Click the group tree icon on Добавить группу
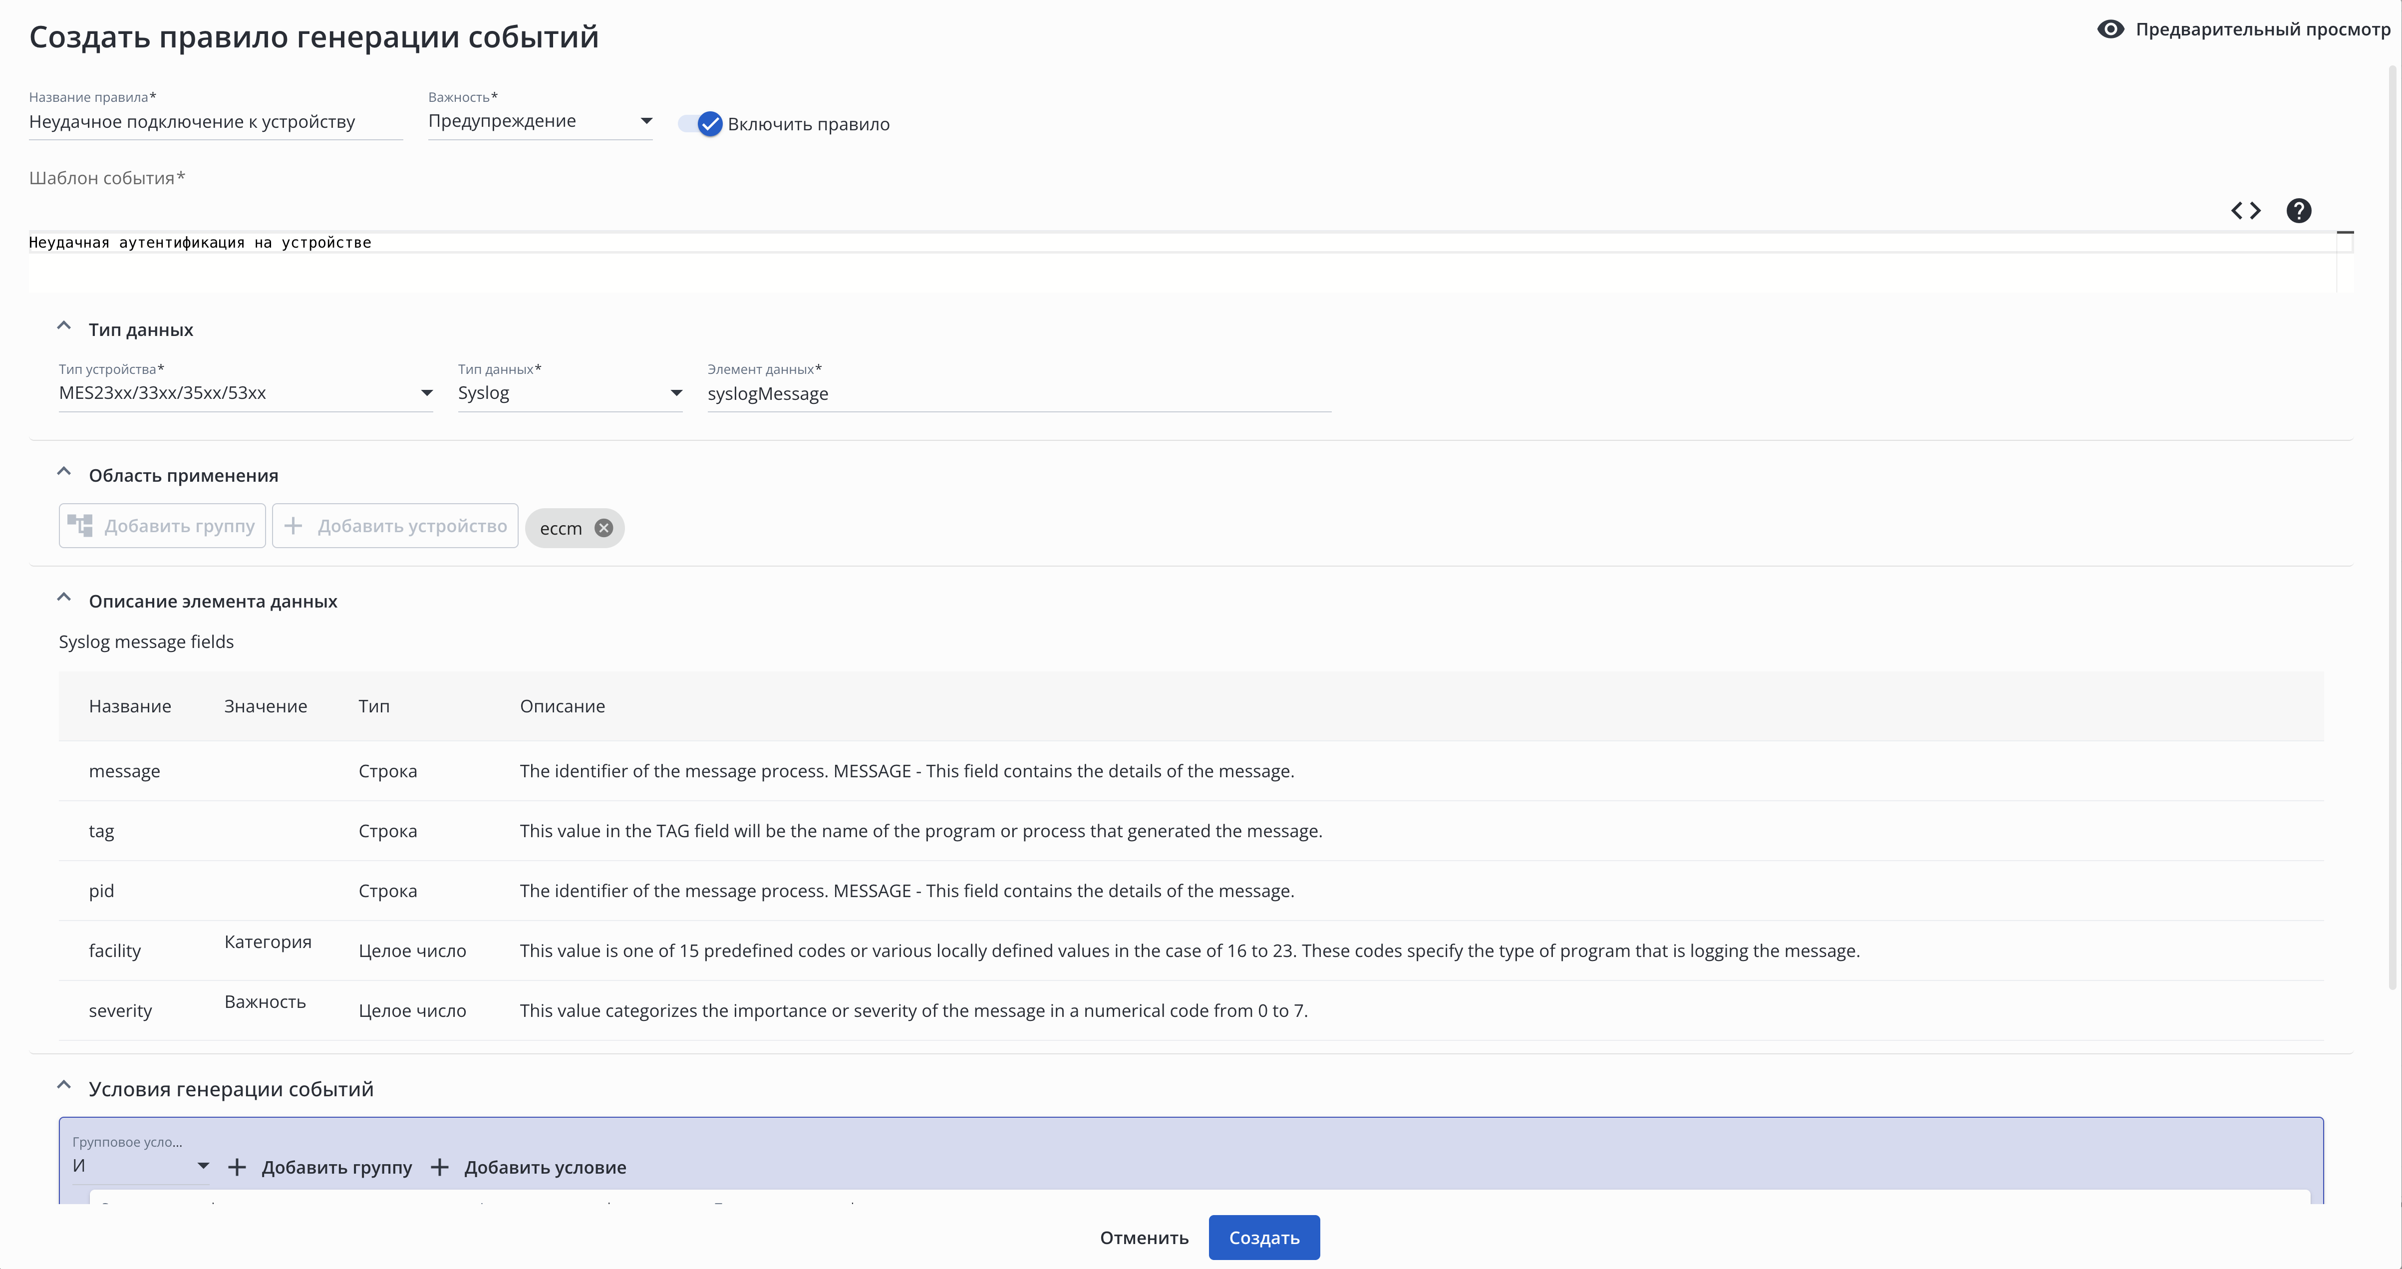Image resolution: width=2402 pixels, height=1269 pixels. point(80,526)
